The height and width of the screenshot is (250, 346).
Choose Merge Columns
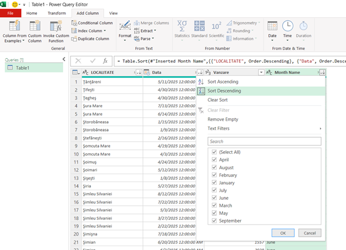click(x=151, y=23)
